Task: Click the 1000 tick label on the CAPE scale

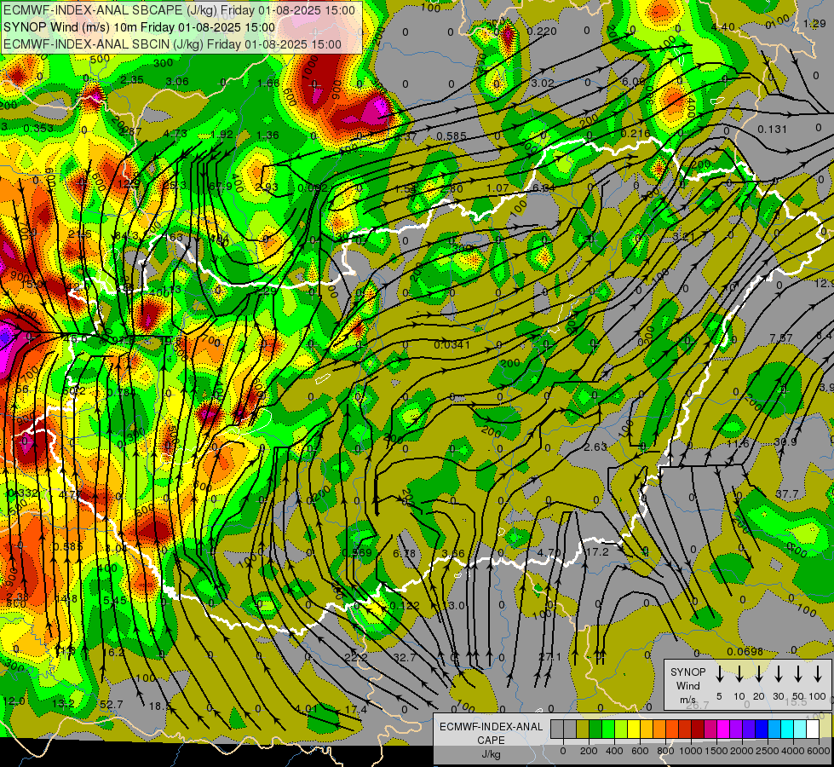Action: coord(691,751)
